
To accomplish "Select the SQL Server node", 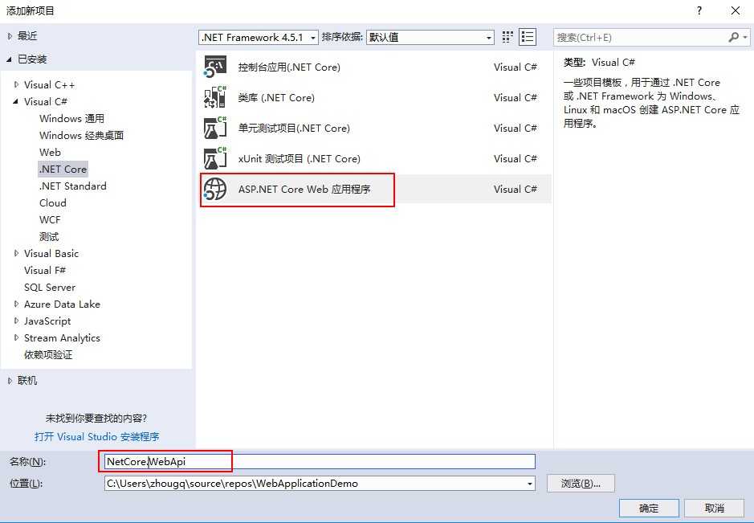I will [50, 288].
